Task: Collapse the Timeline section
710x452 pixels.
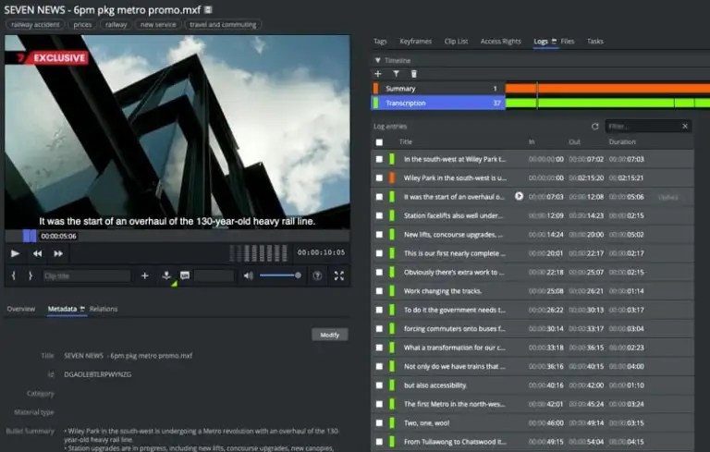Action: 377,59
